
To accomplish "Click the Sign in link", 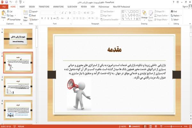I will click(185, 7).
